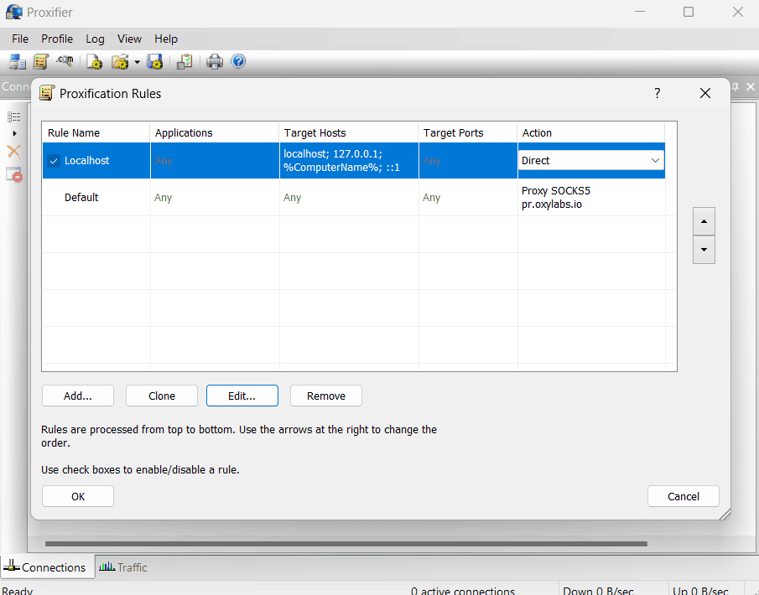The width and height of the screenshot is (759, 595).
Task: Click the window with red block sidebar icon
Action: 14,174
